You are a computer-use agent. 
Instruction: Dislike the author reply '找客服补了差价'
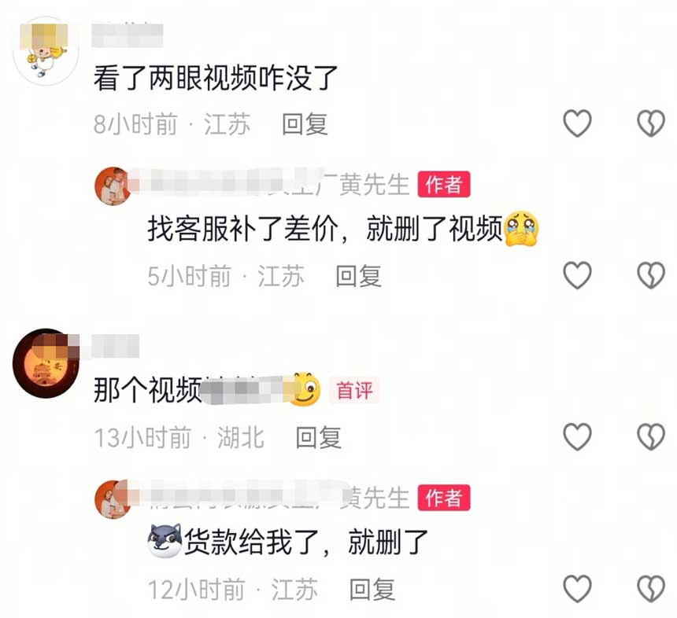(x=651, y=275)
